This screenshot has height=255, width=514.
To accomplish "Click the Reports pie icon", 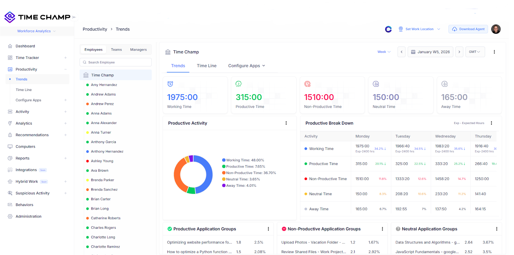I will (x=10, y=158).
